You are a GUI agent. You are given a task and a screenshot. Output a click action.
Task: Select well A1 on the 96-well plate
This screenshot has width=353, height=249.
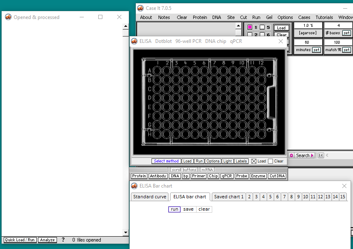pos(157,71)
